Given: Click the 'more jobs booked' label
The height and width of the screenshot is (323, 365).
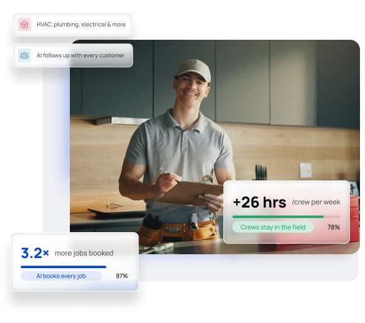Looking at the screenshot, I should point(84,253).
